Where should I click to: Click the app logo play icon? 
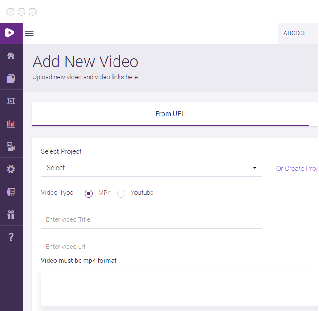pyautogui.click(x=11, y=33)
